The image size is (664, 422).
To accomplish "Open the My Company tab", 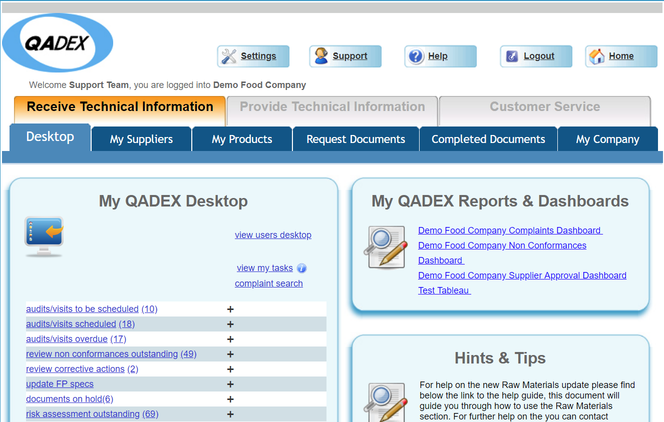I will point(607,139).
